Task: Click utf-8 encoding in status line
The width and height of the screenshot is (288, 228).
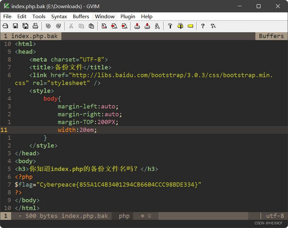Action: (275, 216)
